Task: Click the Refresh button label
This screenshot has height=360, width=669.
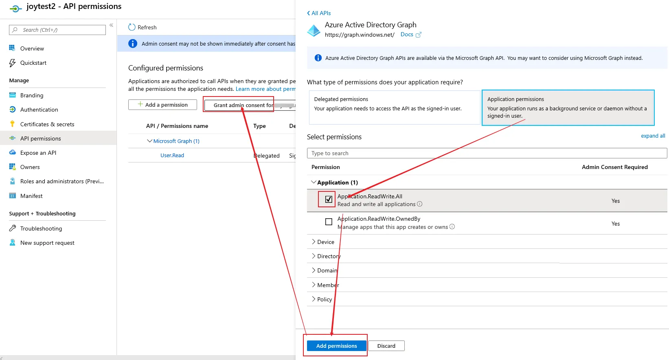Action: (x=147, y=27)
